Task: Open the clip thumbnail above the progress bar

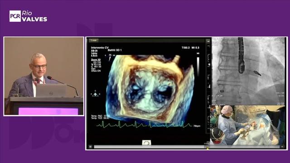Action: click(146, 143)
